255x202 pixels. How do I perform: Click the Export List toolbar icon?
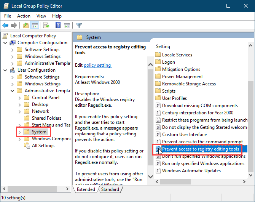click(46, 26)
